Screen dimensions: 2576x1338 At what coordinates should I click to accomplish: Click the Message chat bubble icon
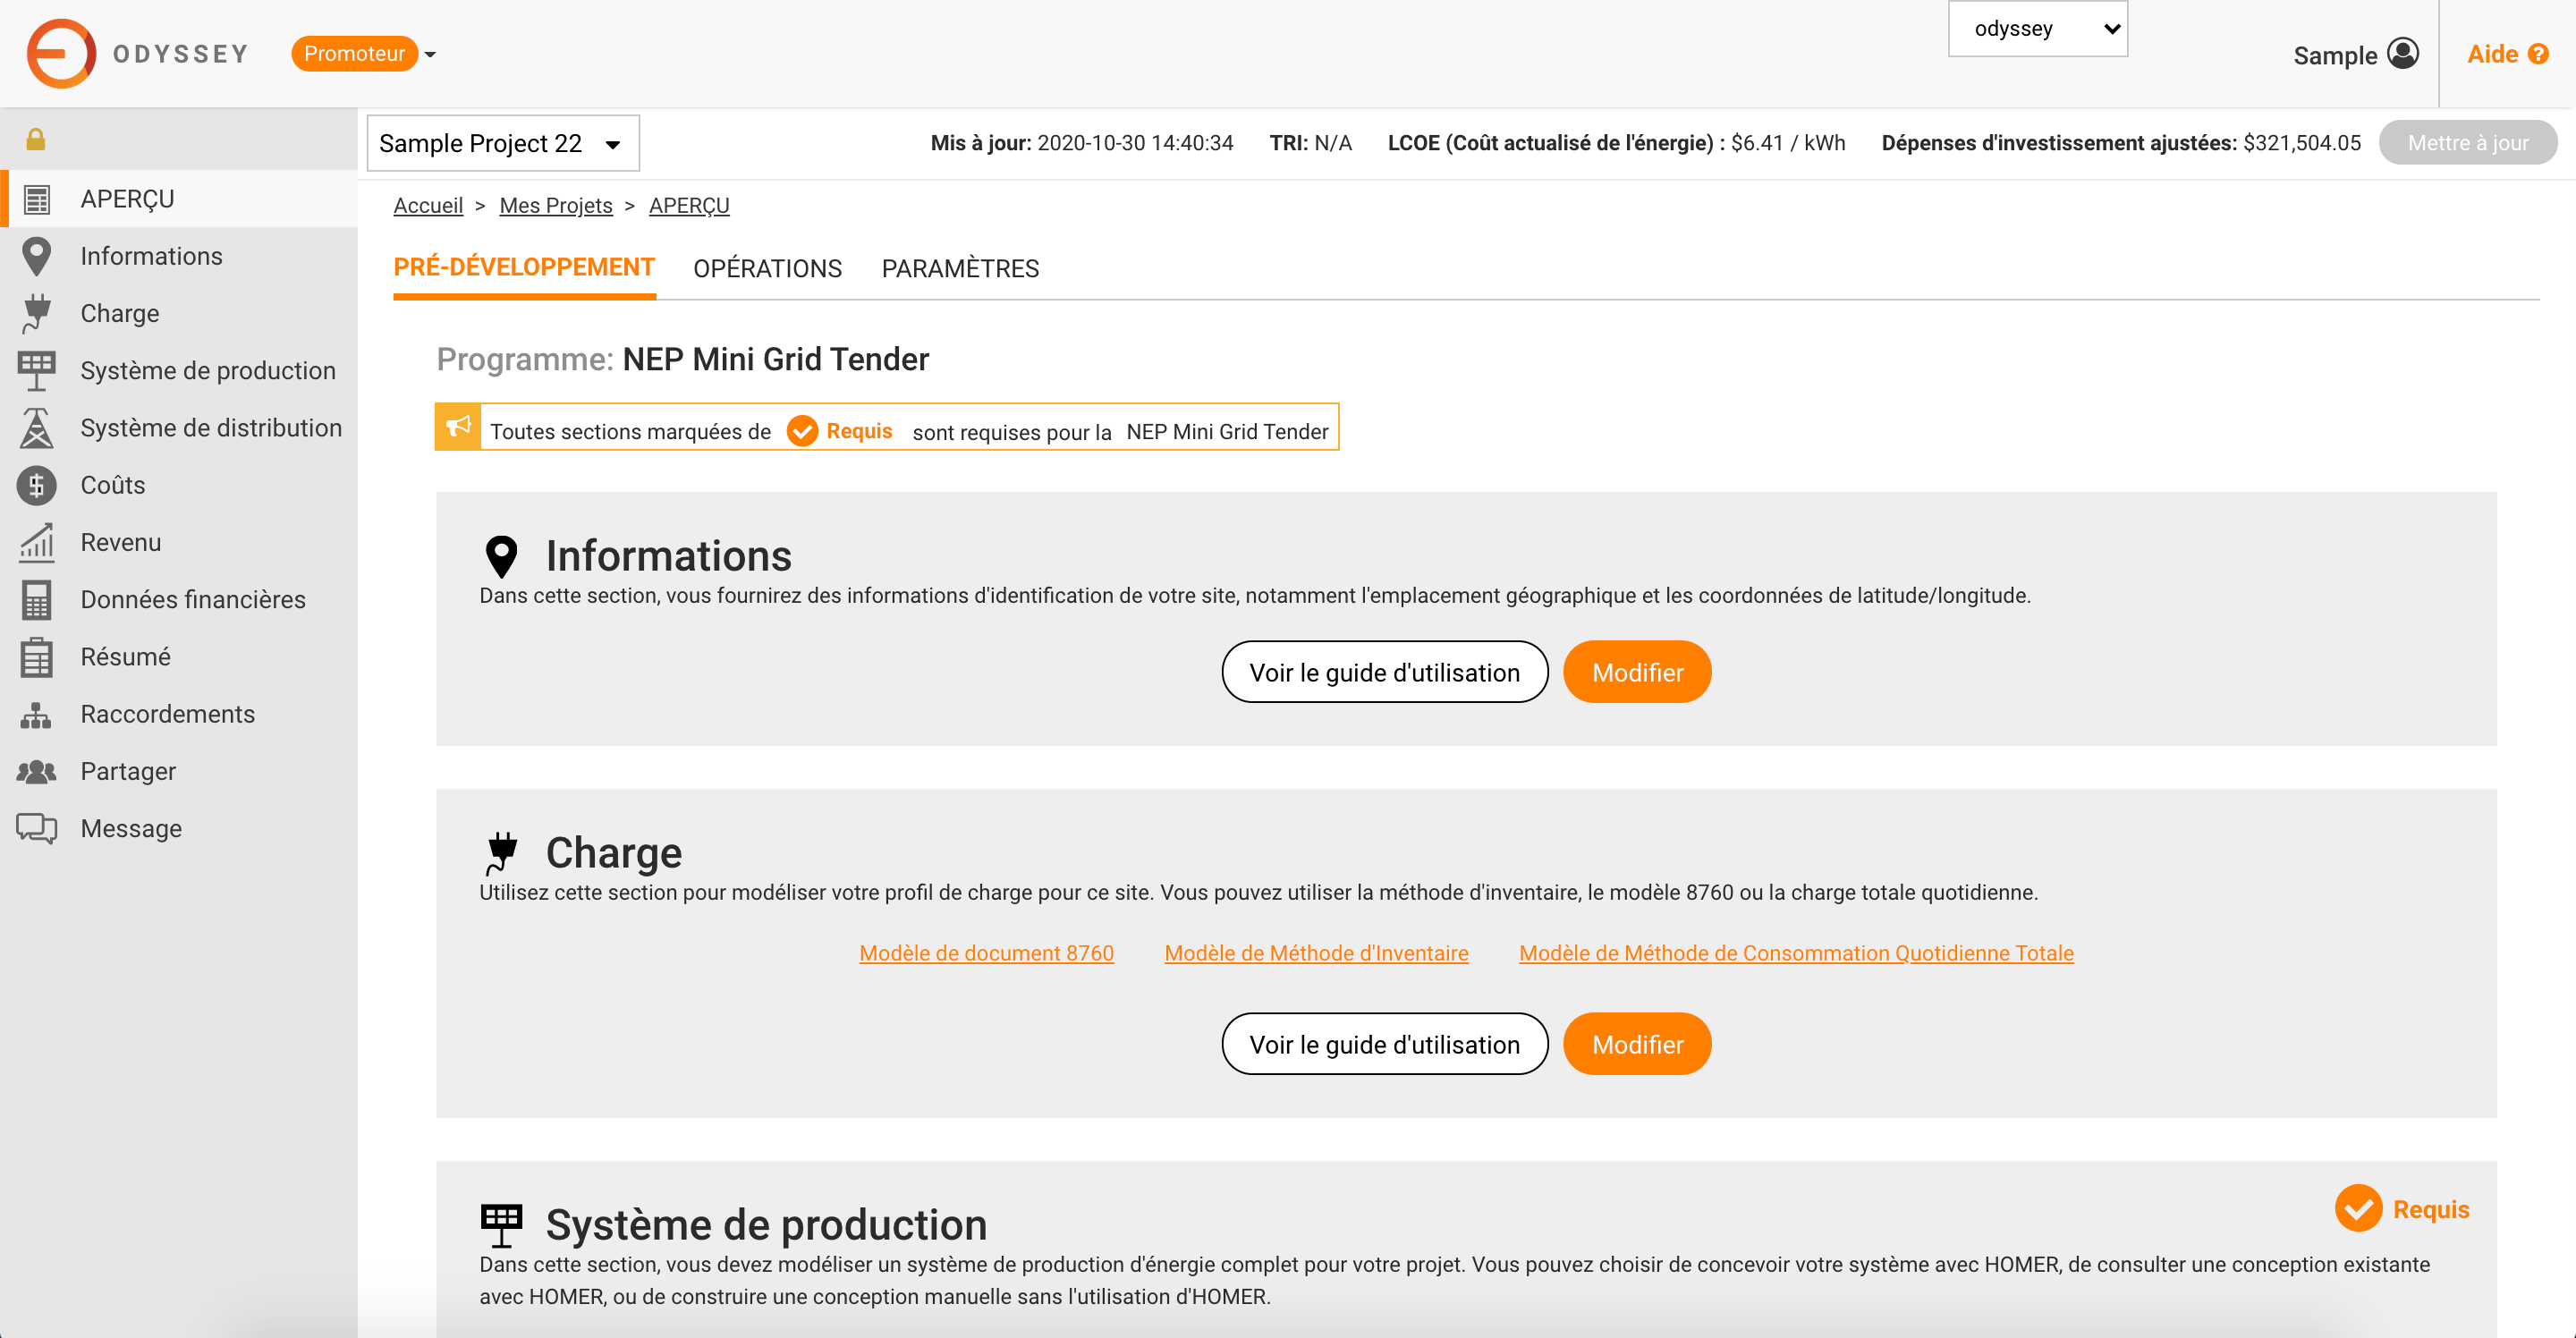(37, 828)
